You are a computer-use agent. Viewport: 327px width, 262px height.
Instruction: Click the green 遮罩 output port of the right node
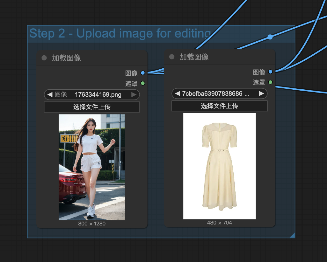[x=271, y=82]
